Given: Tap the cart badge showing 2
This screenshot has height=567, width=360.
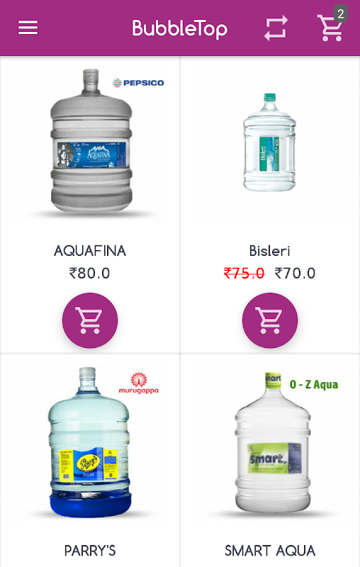Looking at the screenshot, I should 340,13.
